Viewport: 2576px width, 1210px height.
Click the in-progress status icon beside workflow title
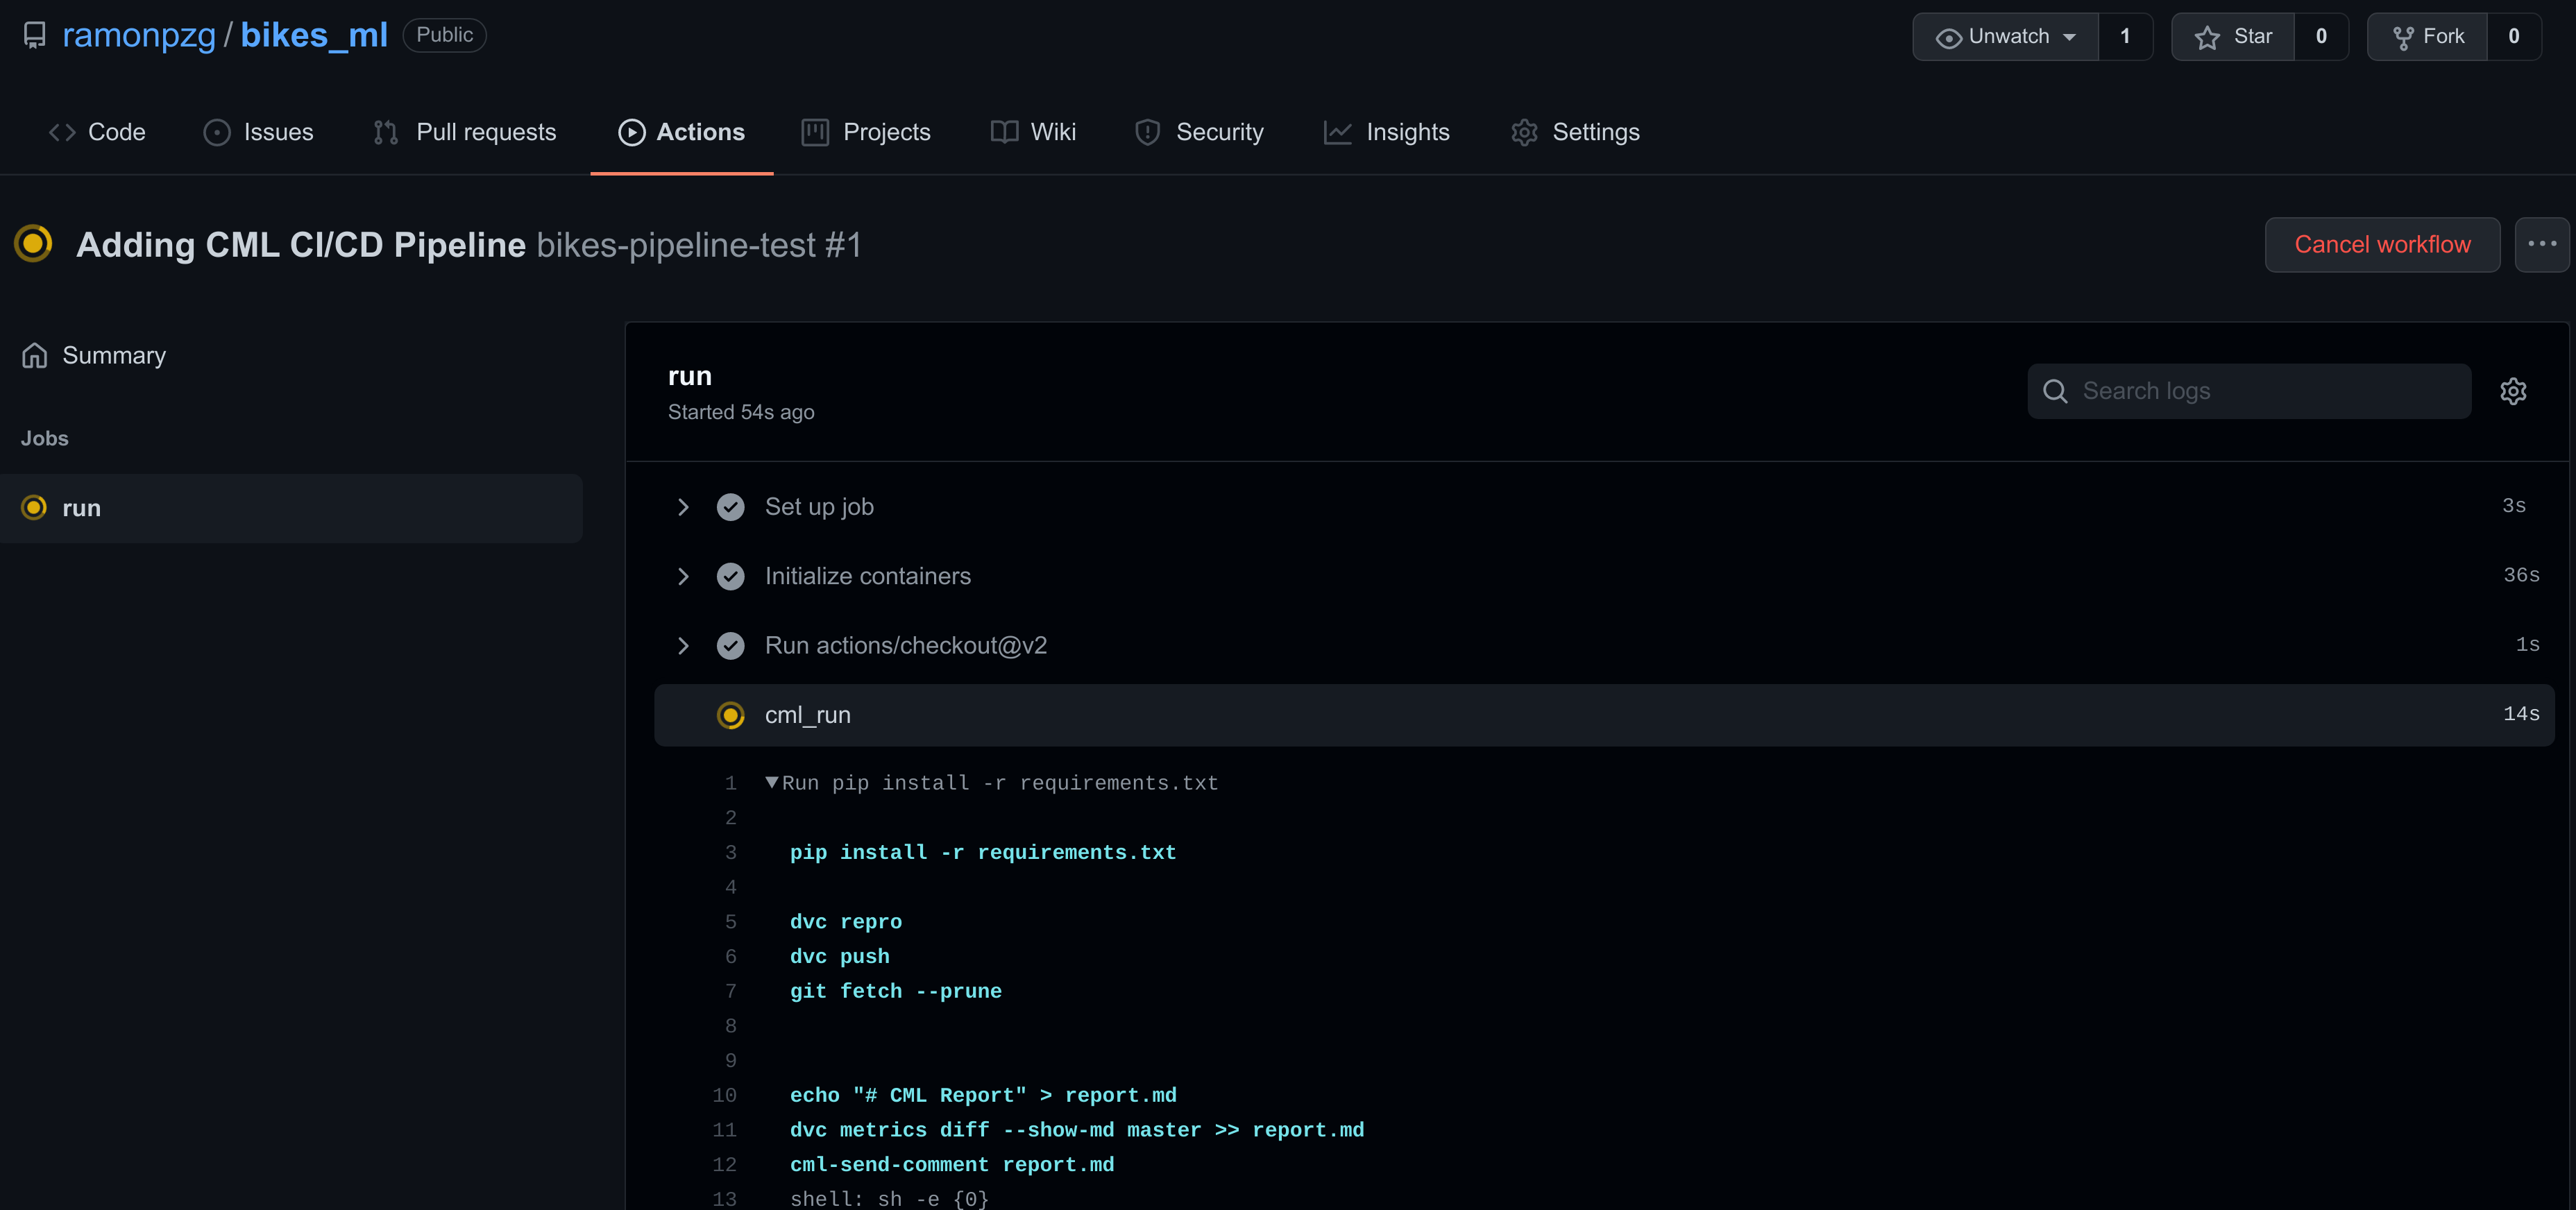pos(34,243)
